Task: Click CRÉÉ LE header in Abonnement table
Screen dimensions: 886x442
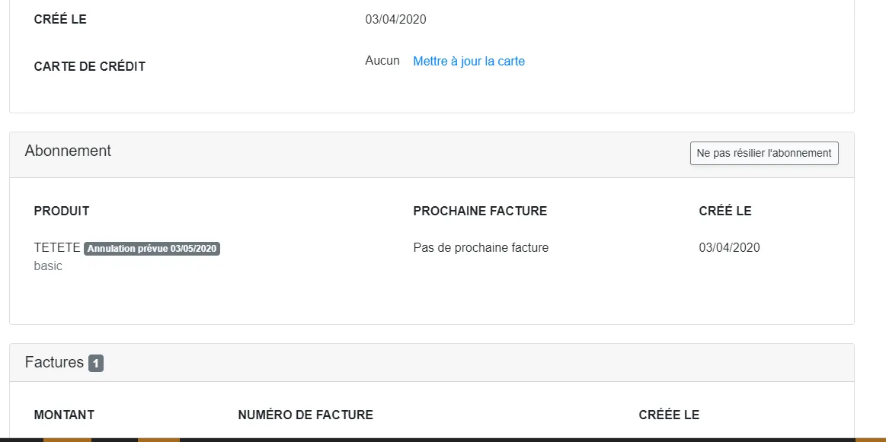Action: (x=724, y=211)
